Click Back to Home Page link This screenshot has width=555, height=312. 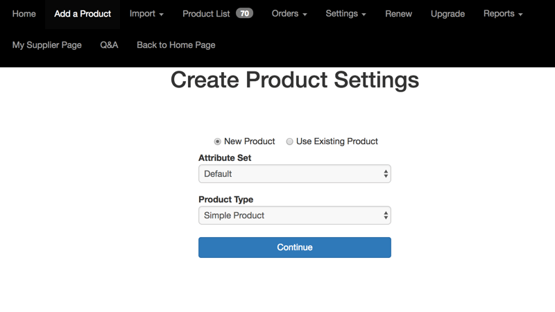(176, 45)
